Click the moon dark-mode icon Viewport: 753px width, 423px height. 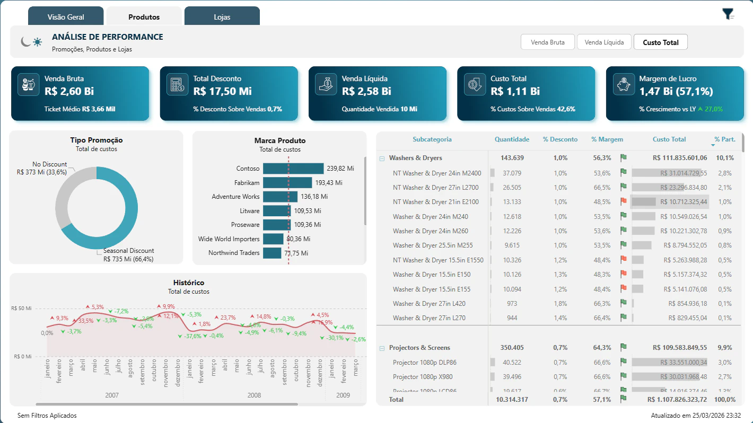click(x=25, y=41)
